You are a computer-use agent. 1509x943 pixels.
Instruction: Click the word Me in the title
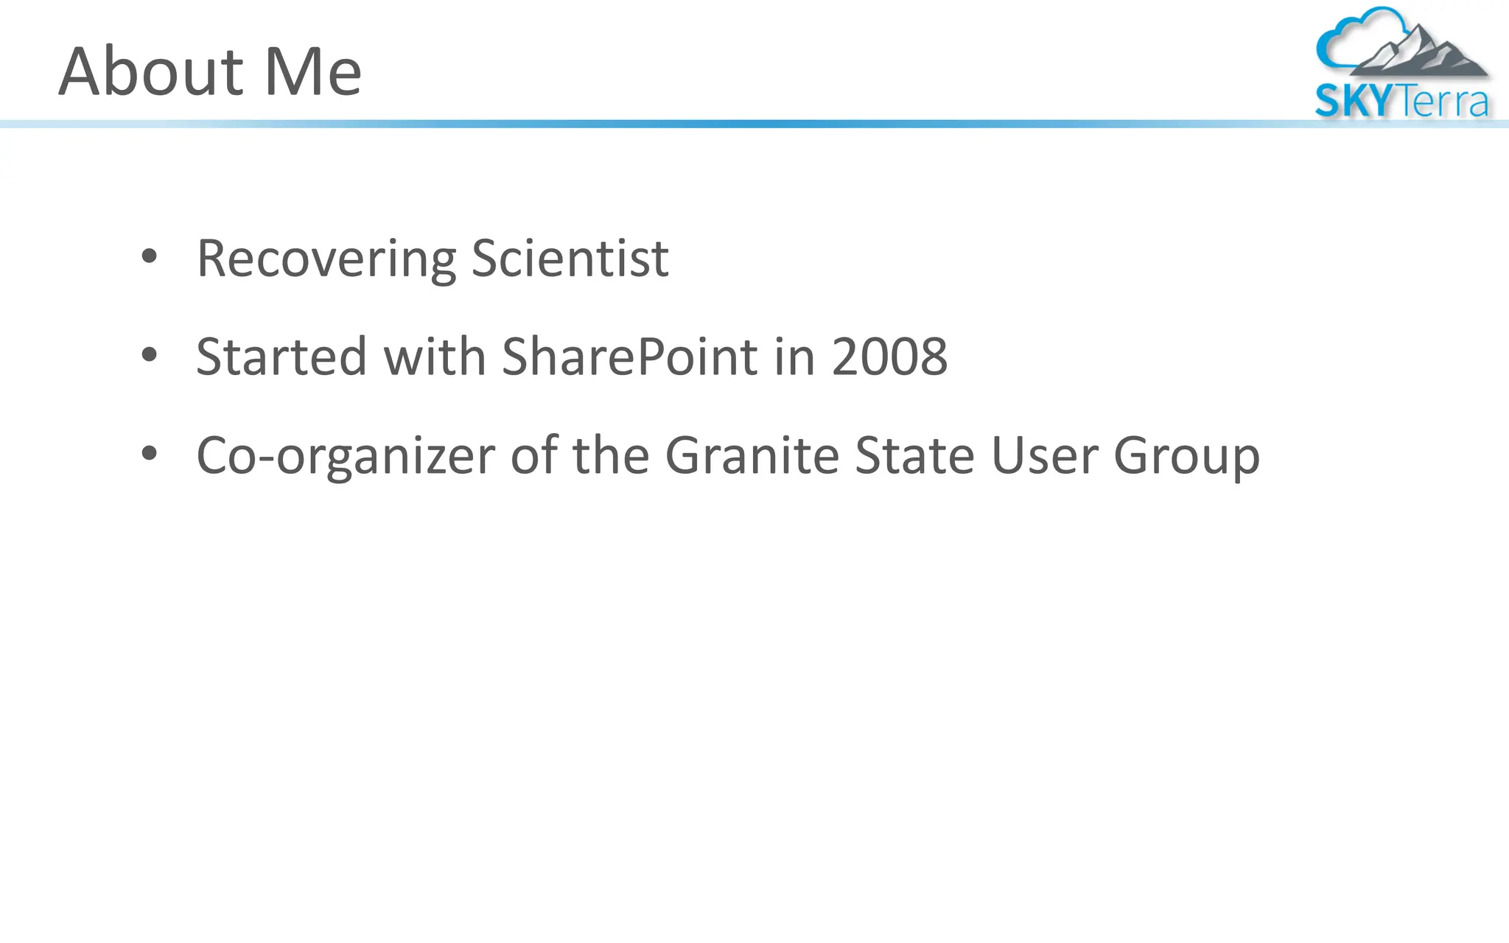coord(313,71)
